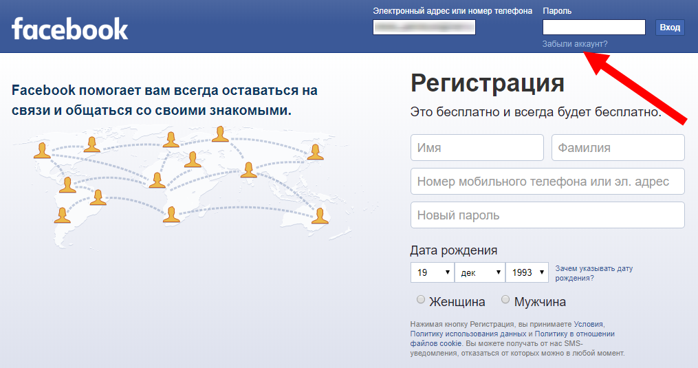Click the Электронный адрес или номер телефона label
This screenshot has height=368, width=698.
[x=452, y=11]
